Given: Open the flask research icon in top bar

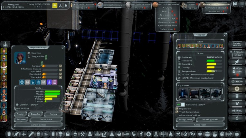Looking at the screenshot, I should click(60, 5).
